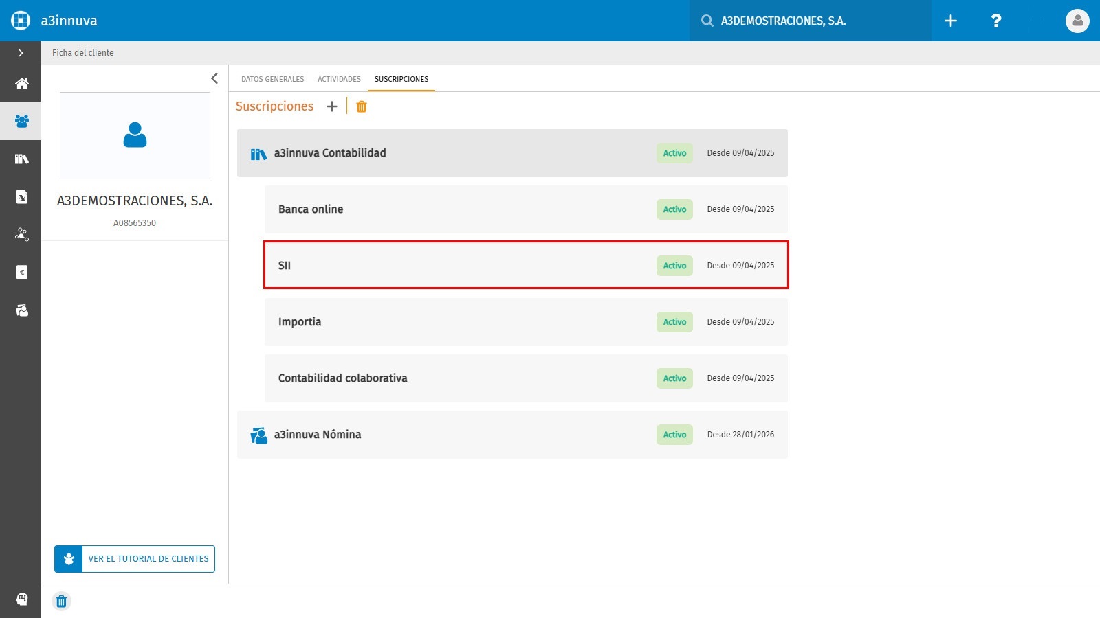Open the assistant icon at sidebar bottom
This screenshot has width=1100, height=618.
[21, 599]
